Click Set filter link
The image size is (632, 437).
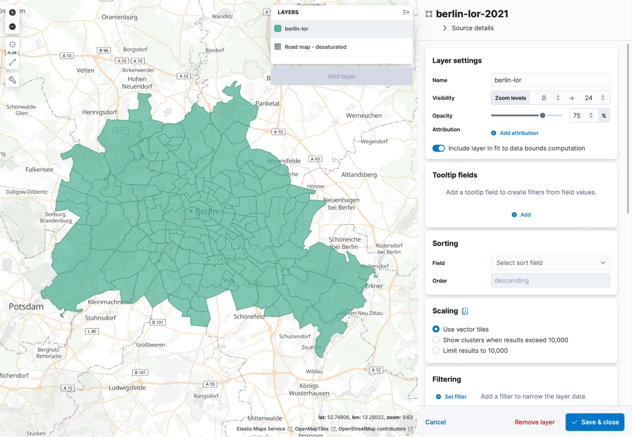pyautogui.click(x=456, y=397)
